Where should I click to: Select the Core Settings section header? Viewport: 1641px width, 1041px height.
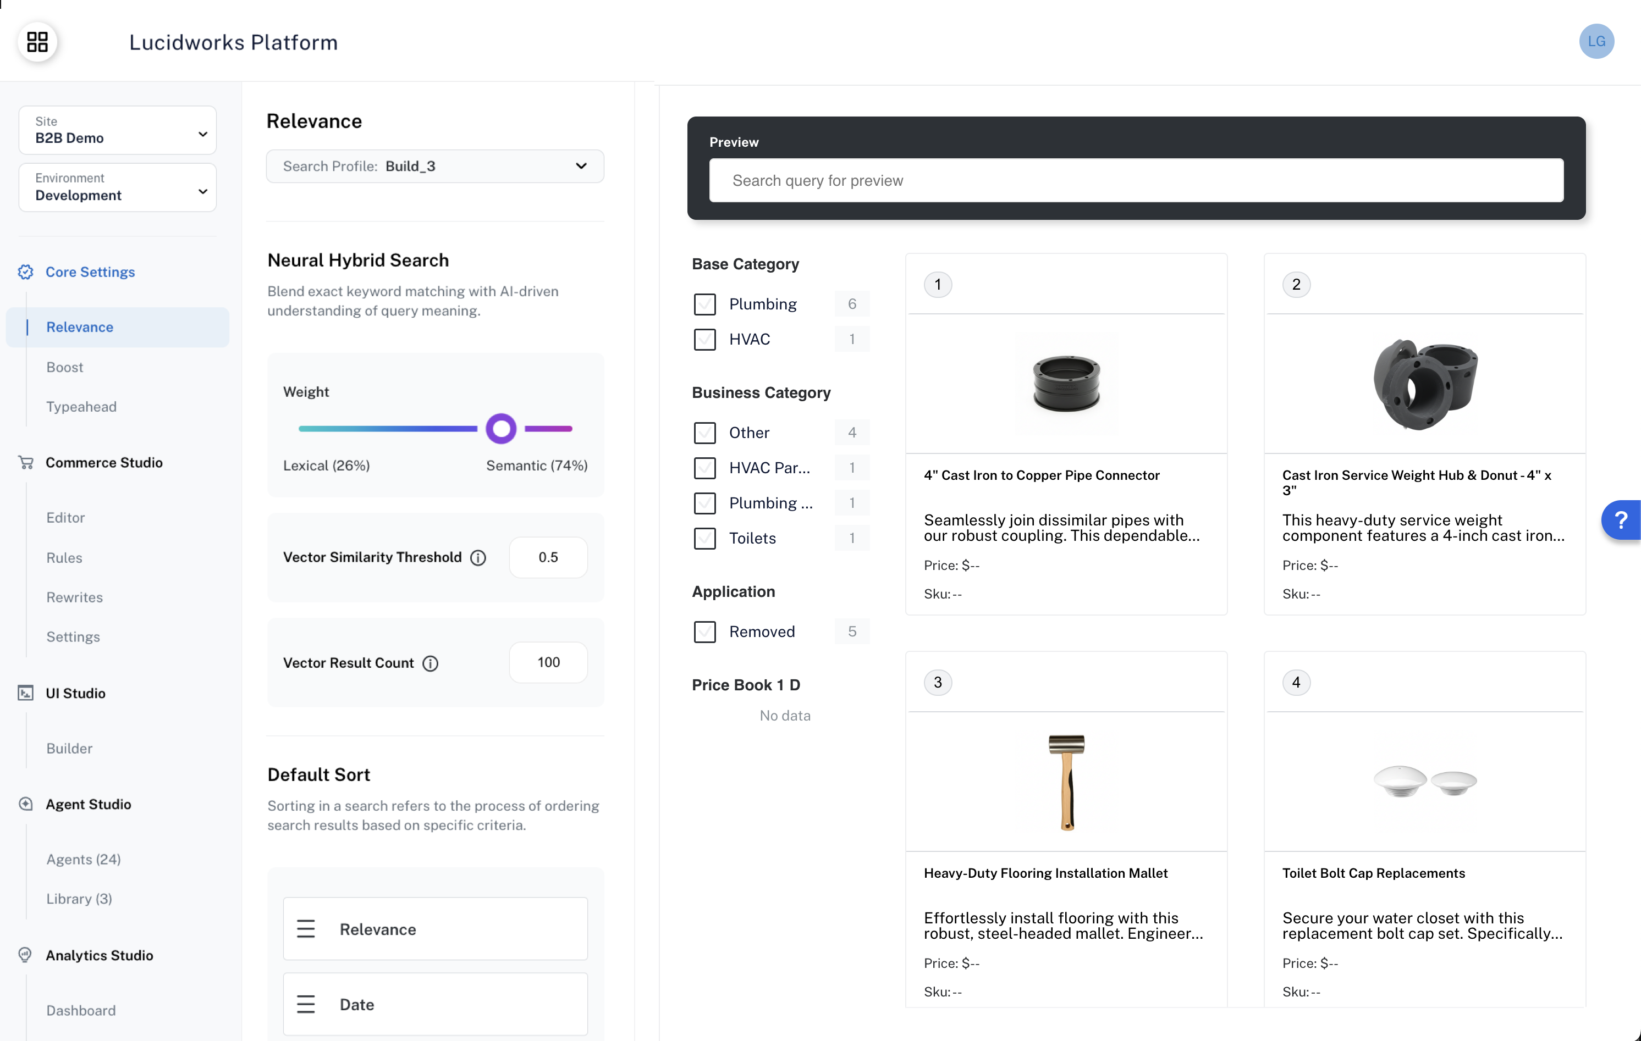(90, 272)
